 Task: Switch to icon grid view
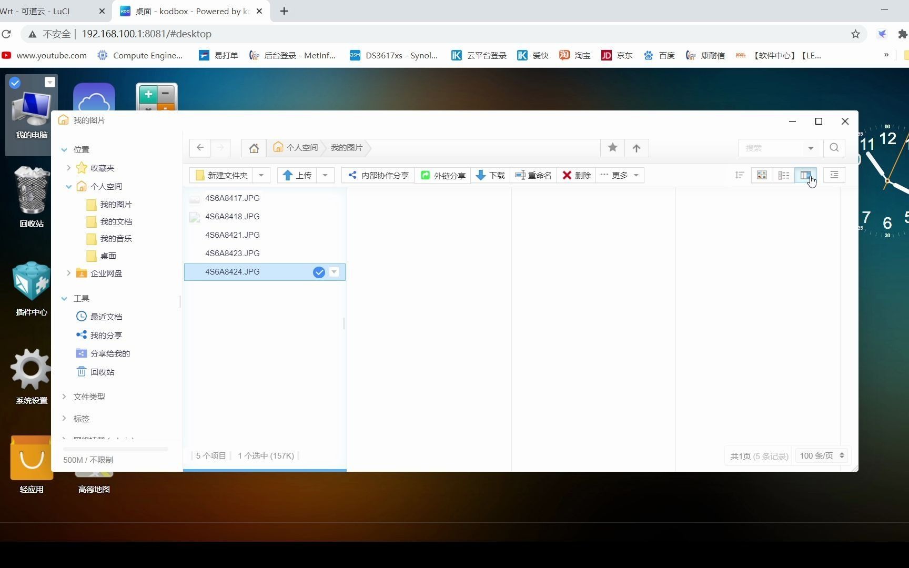[762, 175]
